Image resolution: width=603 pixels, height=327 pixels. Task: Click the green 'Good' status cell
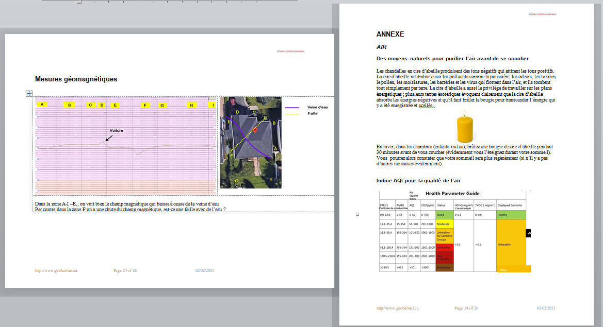point(444,214)
